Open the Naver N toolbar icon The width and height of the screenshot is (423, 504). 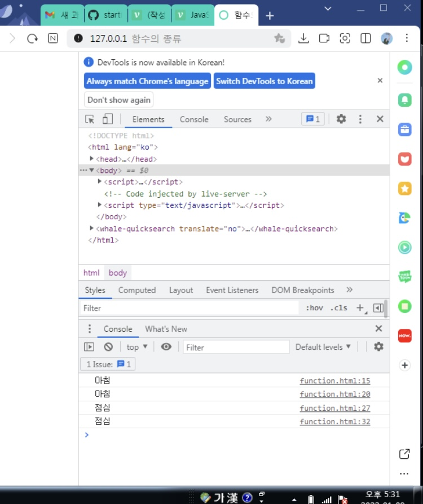click(x=53, y=38)
